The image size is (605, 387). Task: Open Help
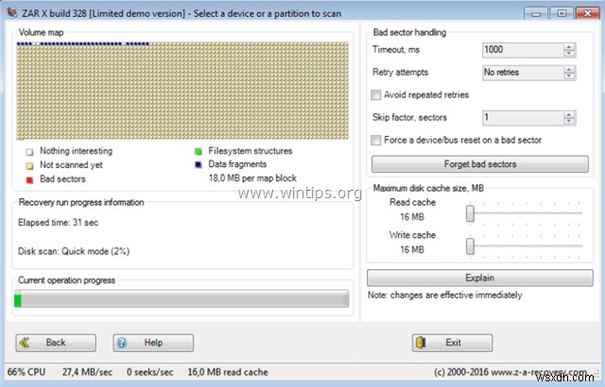point(153,343)
